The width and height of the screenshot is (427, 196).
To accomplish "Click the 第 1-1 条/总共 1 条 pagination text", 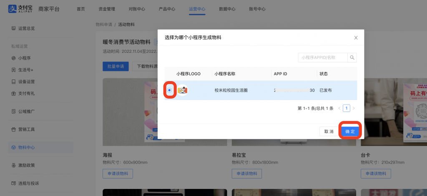I will 315,108.
